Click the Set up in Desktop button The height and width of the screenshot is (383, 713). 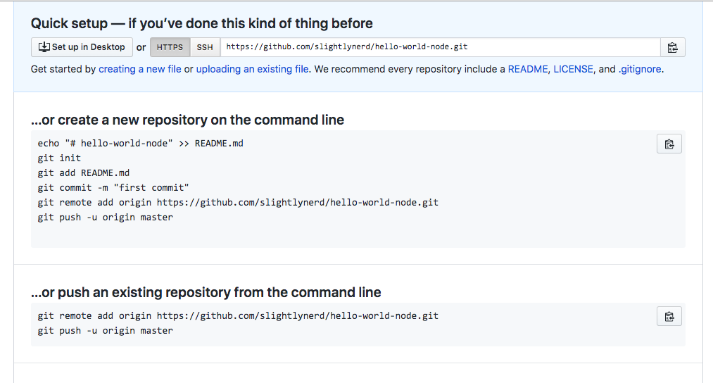(x=82, y=47)
